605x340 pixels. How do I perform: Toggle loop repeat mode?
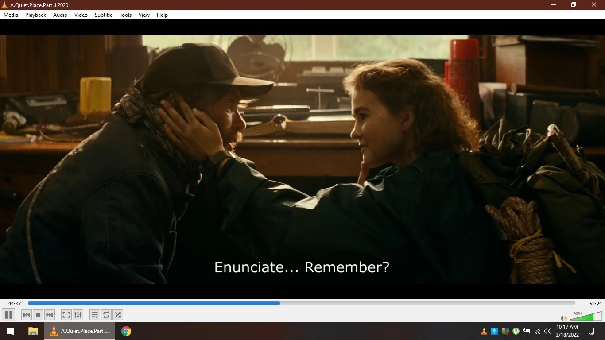[106, 315]
